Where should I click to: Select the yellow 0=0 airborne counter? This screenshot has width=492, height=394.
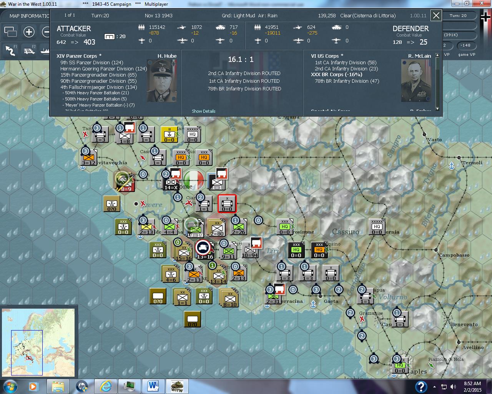tap(169, 134)
